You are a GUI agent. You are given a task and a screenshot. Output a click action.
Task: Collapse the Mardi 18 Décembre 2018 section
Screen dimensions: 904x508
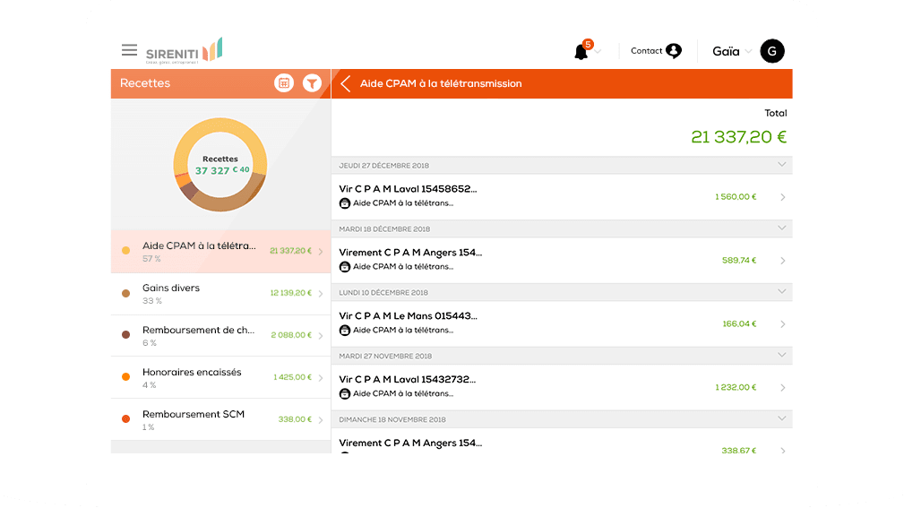(782, 228)
